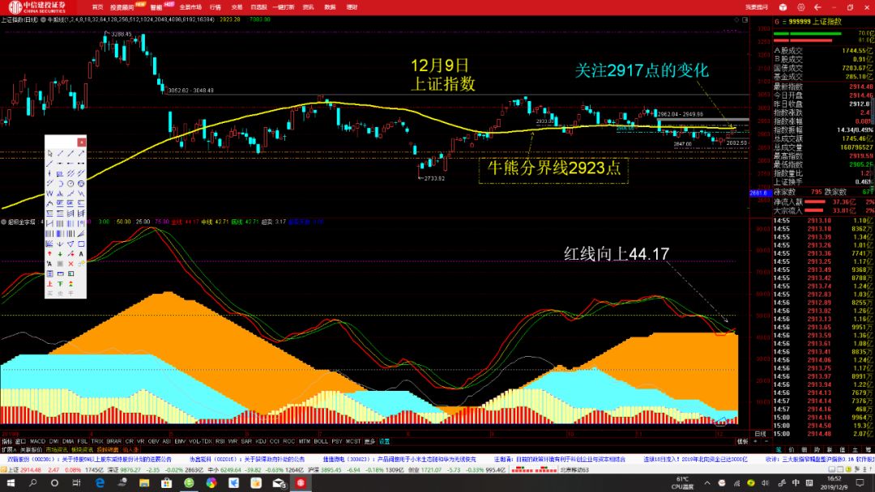
Task: Select the circle drawing tool in palette
Action: point(70,184)
